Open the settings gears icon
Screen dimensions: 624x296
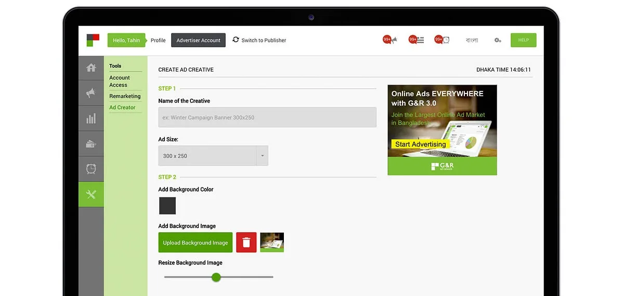click(498, 40)
